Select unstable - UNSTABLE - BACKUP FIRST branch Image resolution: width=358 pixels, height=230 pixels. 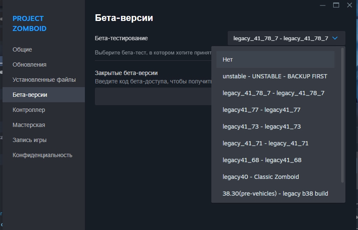click(275, 76)
